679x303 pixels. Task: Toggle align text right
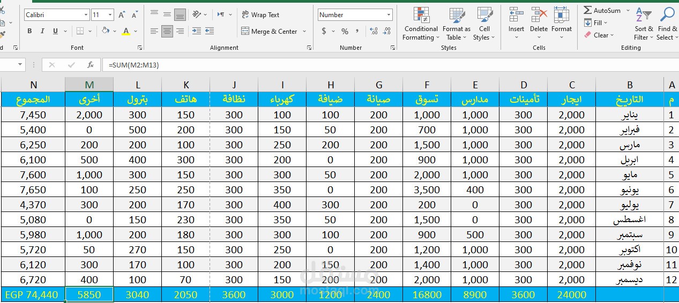180,32
